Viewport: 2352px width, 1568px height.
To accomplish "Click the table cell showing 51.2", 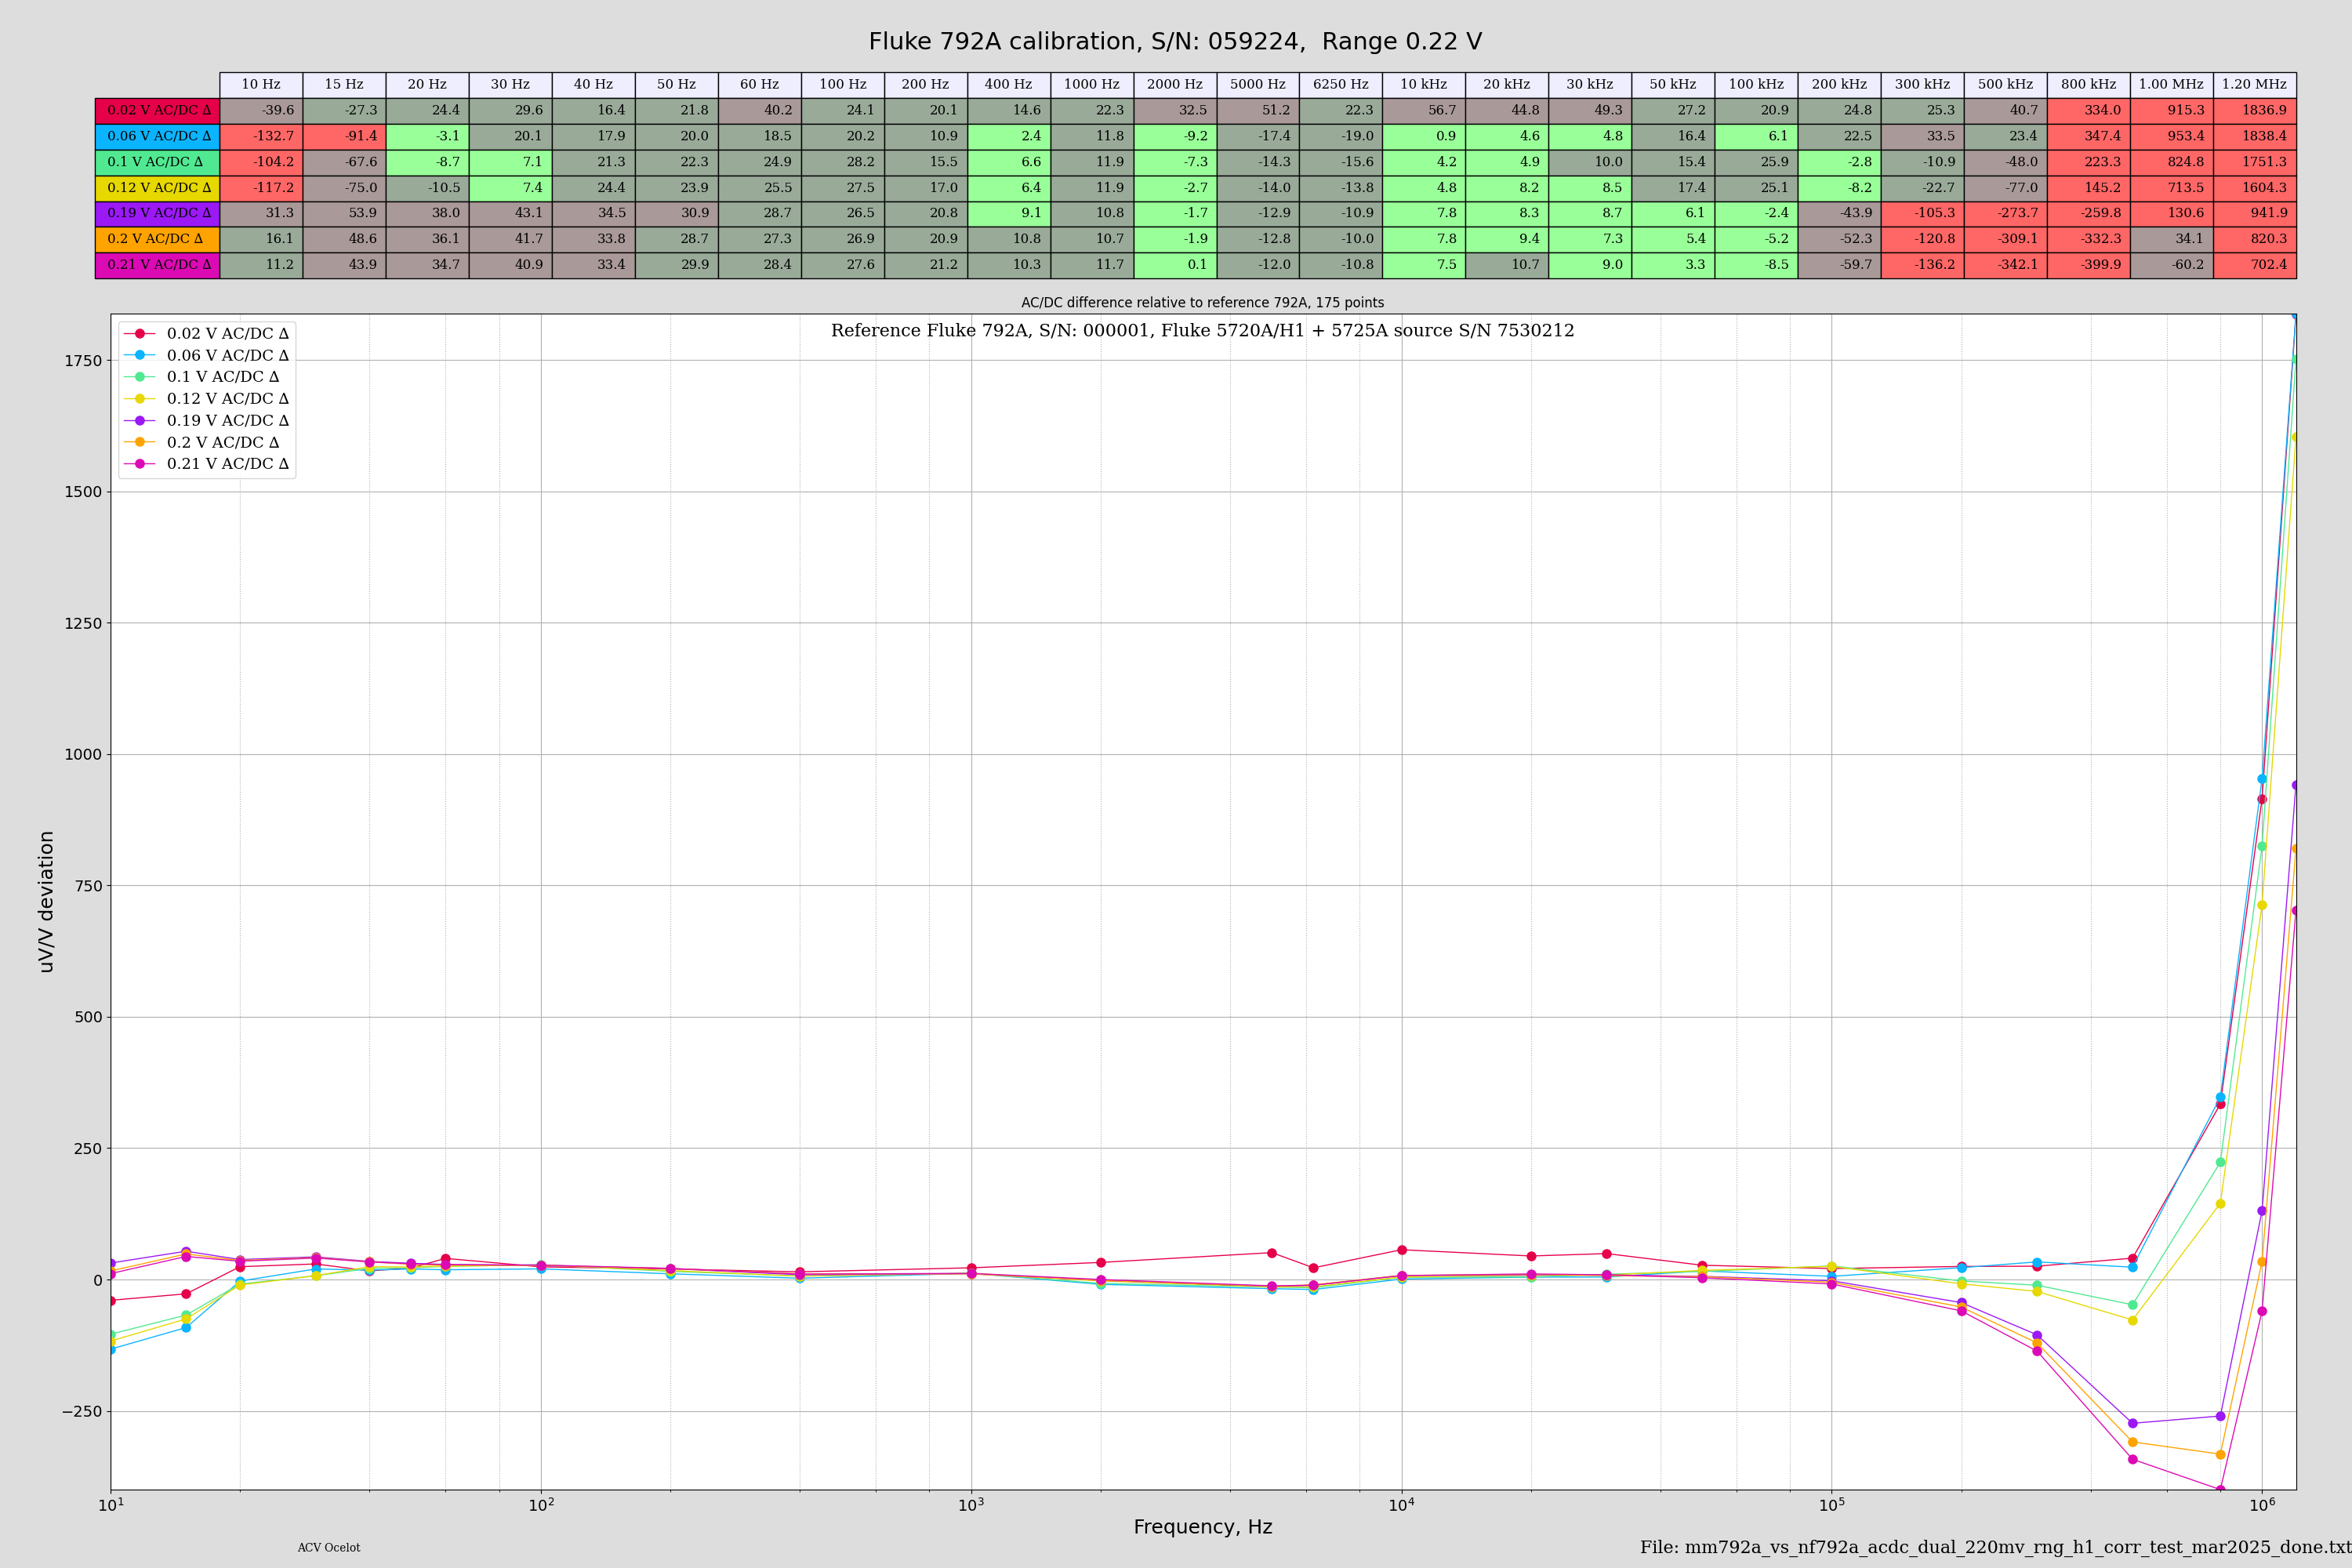I will (x=1258, y=111).
